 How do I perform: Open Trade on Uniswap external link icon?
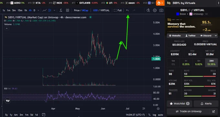coord(214,112)
